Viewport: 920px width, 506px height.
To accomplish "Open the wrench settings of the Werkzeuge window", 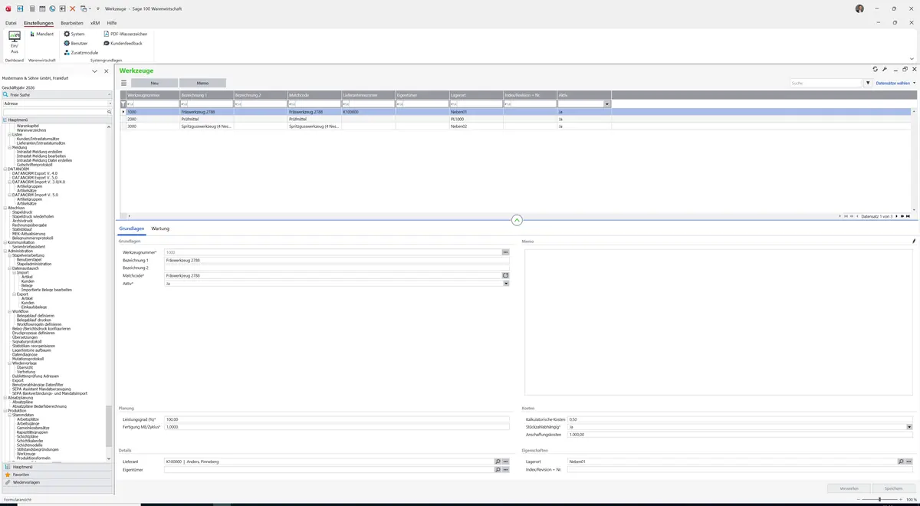I will 885,69.
